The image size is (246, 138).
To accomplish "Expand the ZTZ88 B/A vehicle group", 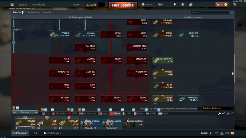I will (x=85, y=73).
